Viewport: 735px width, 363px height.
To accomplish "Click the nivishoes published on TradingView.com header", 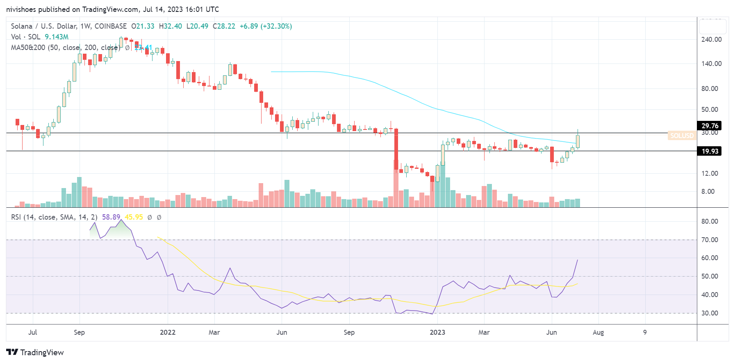I will (112, 9).
